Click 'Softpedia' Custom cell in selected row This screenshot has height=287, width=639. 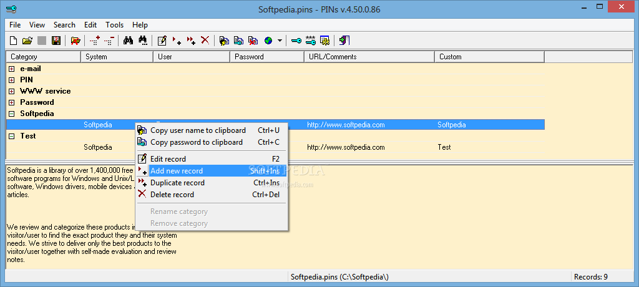[452, 125]
